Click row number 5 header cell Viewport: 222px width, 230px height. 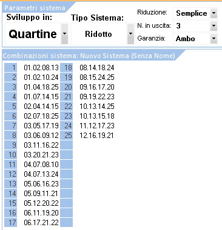[11, 107]
